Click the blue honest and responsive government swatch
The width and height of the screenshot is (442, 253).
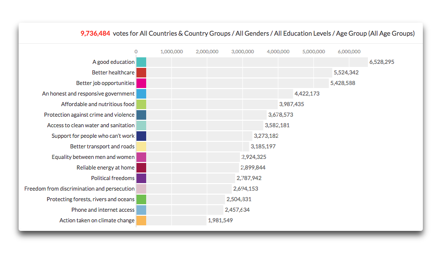point(141,94)
